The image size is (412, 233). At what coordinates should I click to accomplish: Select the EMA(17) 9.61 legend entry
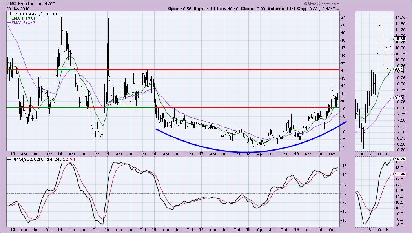23,18
